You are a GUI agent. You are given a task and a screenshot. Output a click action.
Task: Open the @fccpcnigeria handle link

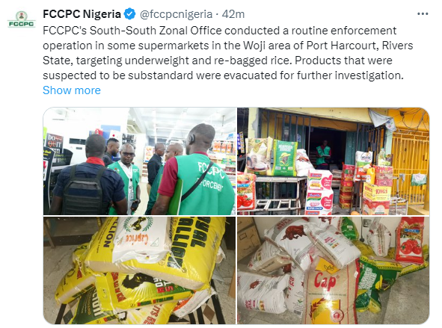pos(176,14)
